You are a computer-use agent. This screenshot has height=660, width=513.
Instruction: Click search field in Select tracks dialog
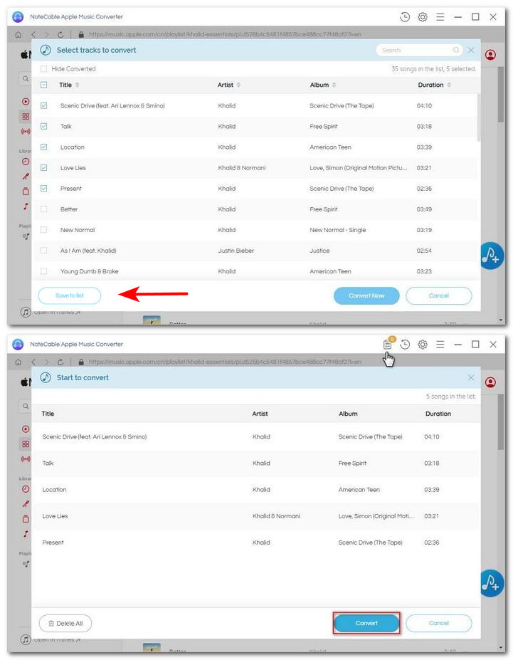click(419, 50)
